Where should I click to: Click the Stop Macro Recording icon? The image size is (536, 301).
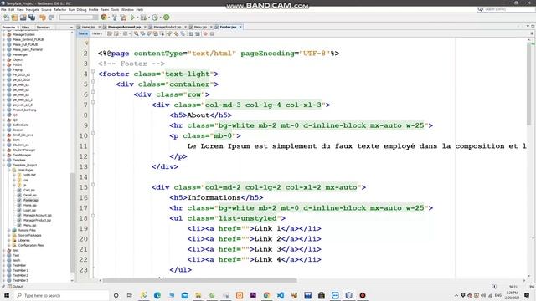[212, 33]
